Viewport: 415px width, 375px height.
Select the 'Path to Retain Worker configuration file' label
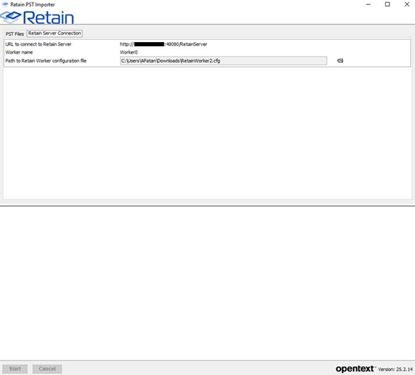45,61
